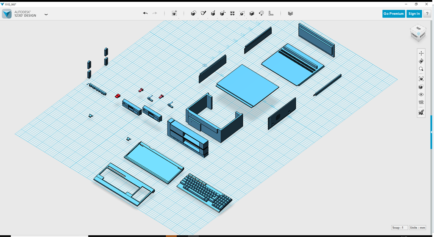Screen dimensions: 434x237
Task: Open the Snap : 1 setting
Action: tap(400, 228)
